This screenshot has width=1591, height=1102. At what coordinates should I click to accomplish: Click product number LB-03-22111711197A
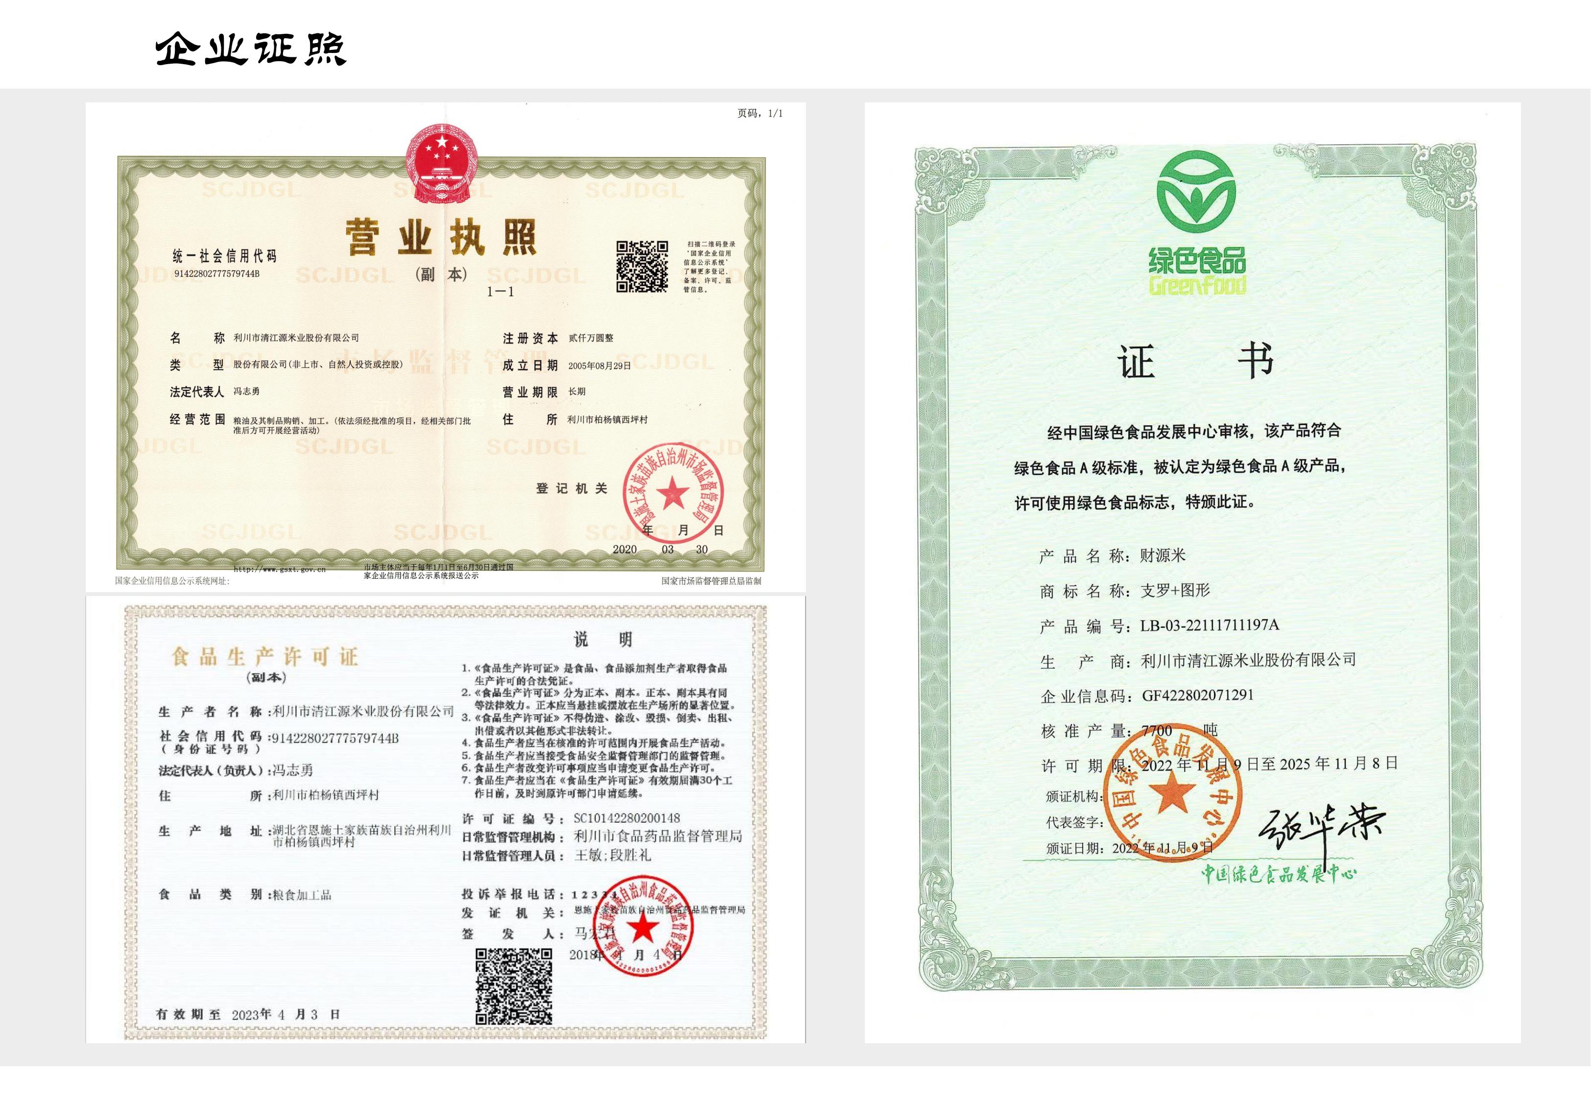1210,625
